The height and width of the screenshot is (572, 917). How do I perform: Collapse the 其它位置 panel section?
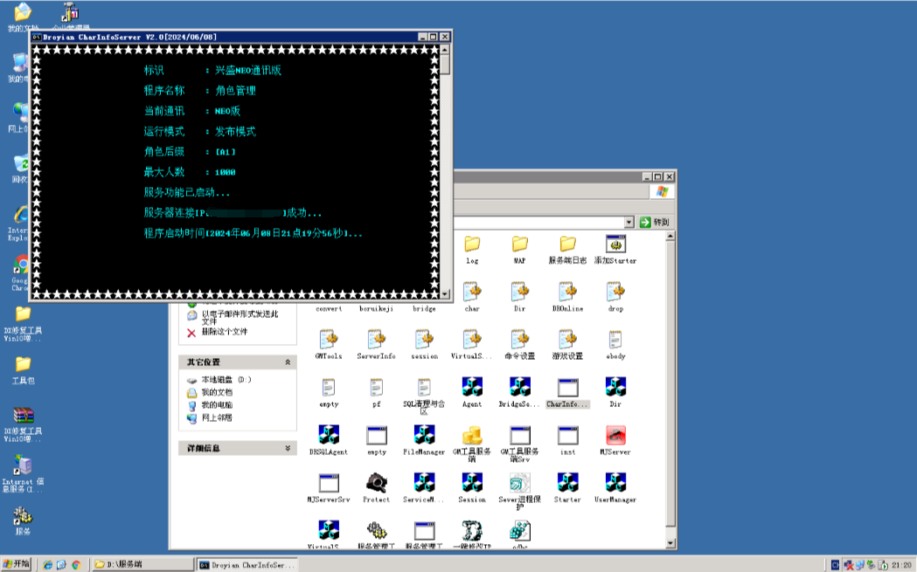click(x=288, y=362)
